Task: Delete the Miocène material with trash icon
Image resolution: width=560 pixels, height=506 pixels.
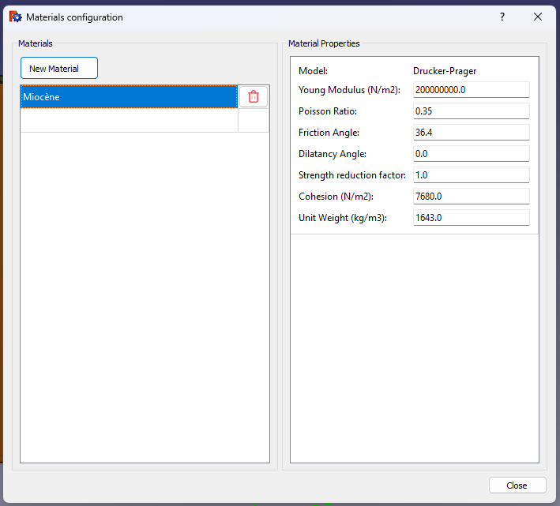Action: [254, 96]
